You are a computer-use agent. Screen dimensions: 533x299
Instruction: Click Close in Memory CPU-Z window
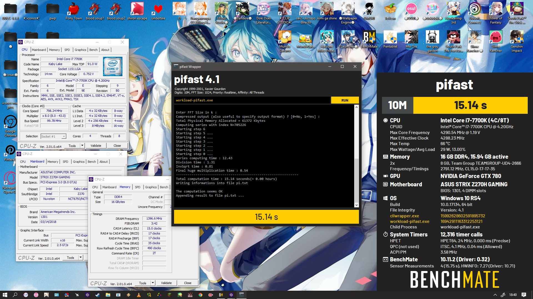point(188,283)
